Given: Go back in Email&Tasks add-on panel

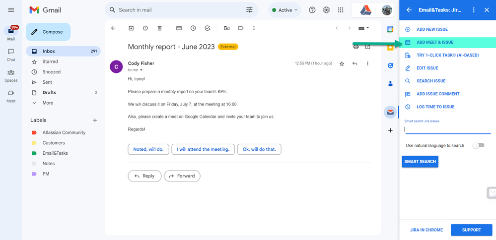Looking at the screenshot, I should tap(409, 10).
